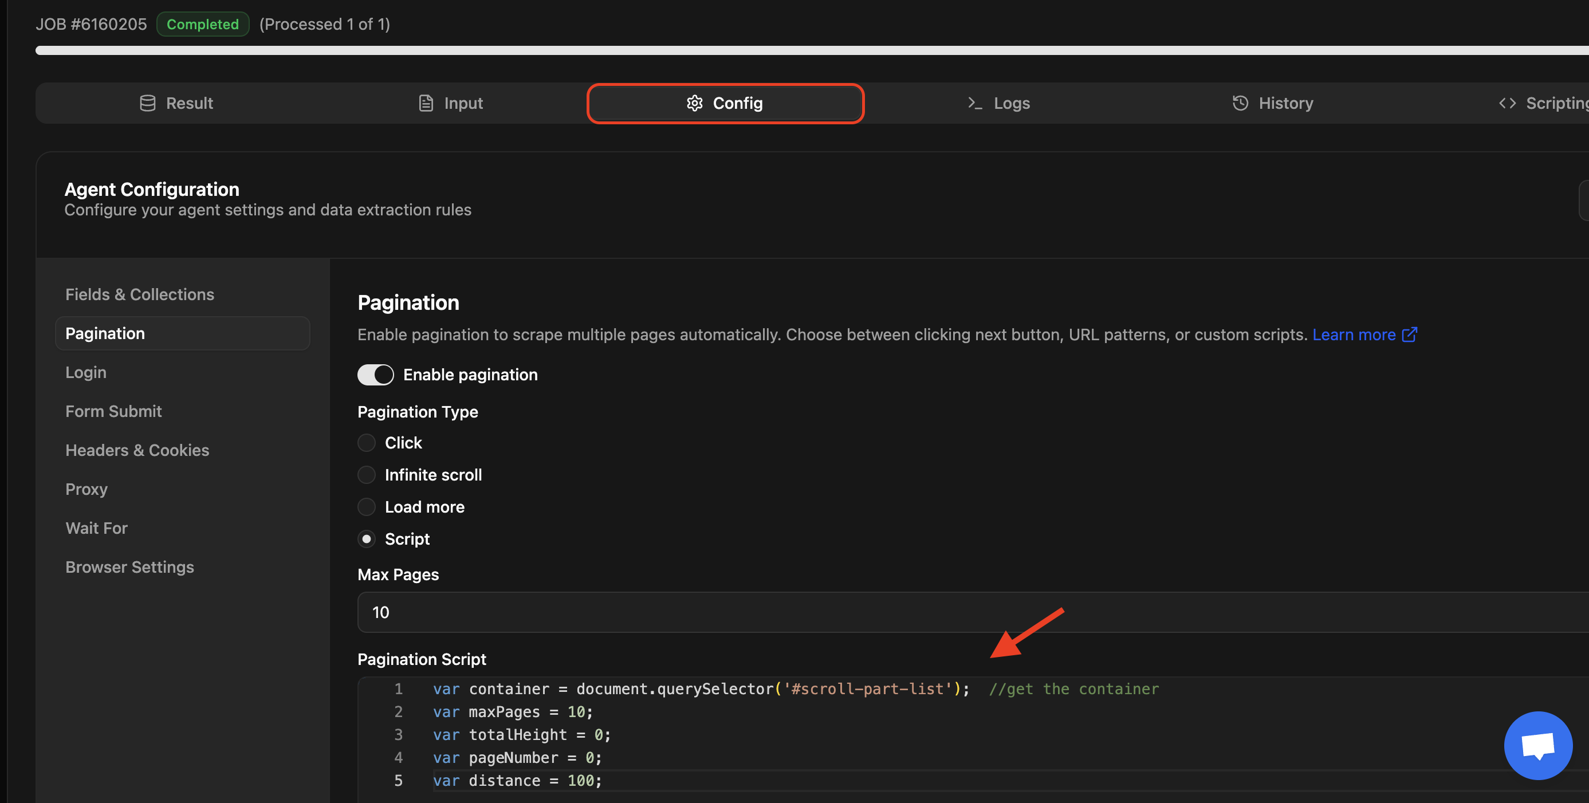1589x803 pixels.
Task: Select the Click pagination type
Action: click(x=367, y=443)
